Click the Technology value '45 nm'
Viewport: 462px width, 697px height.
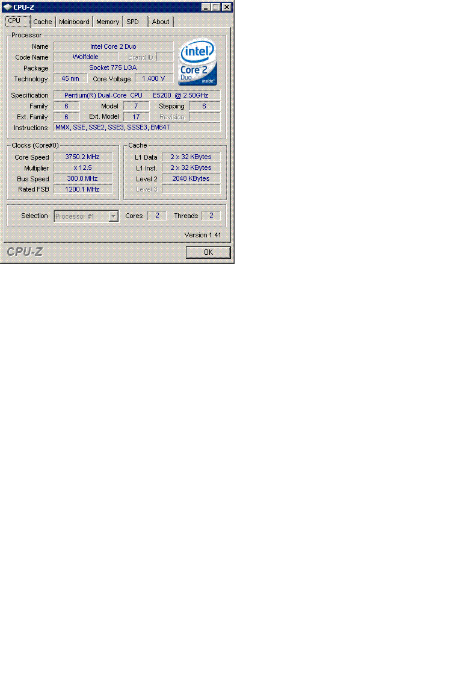(x=70, y=78)
